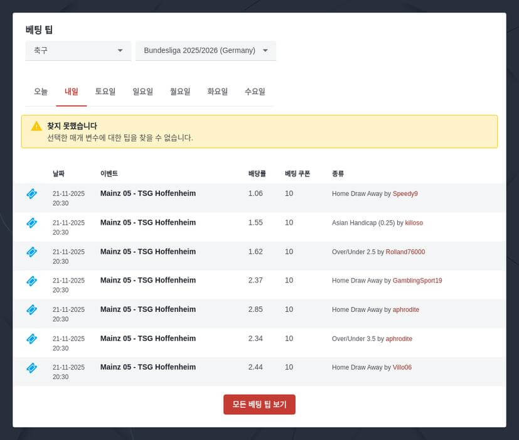Viewport: 519px width, 440px height.
Task: Switch to the 수요일 tab
Action: pyautogui.click(x=255, y=91)
